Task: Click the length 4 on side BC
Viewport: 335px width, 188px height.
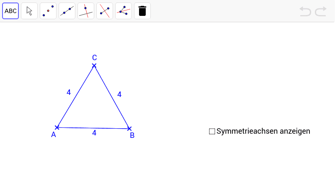Action: coord(119,94)
